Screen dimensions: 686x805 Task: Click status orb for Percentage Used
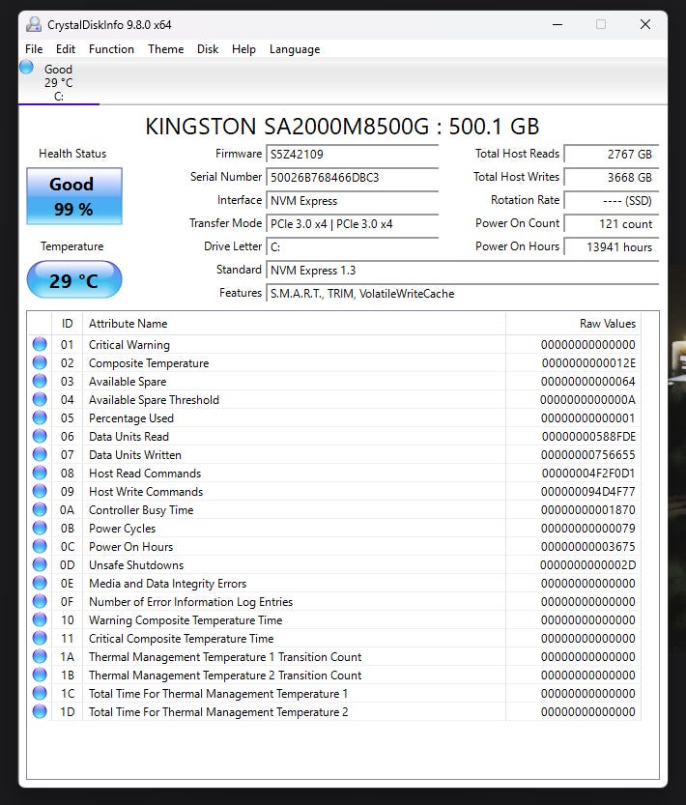coord(40,417)
